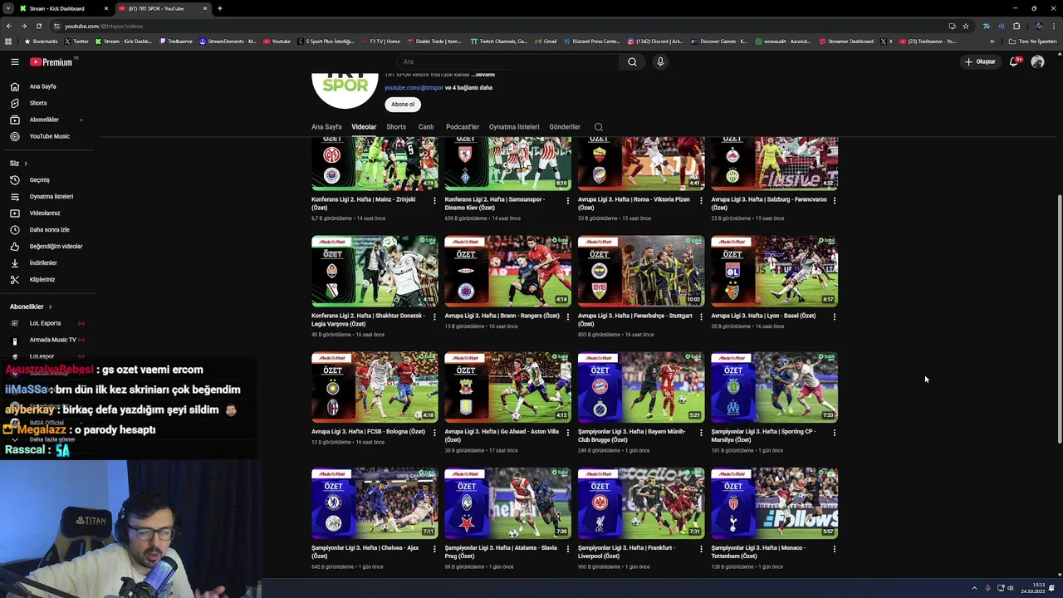Expand the Abonelikler subscriptions section chevron
Screen dimensions: 1063x598
coord(50,306)
